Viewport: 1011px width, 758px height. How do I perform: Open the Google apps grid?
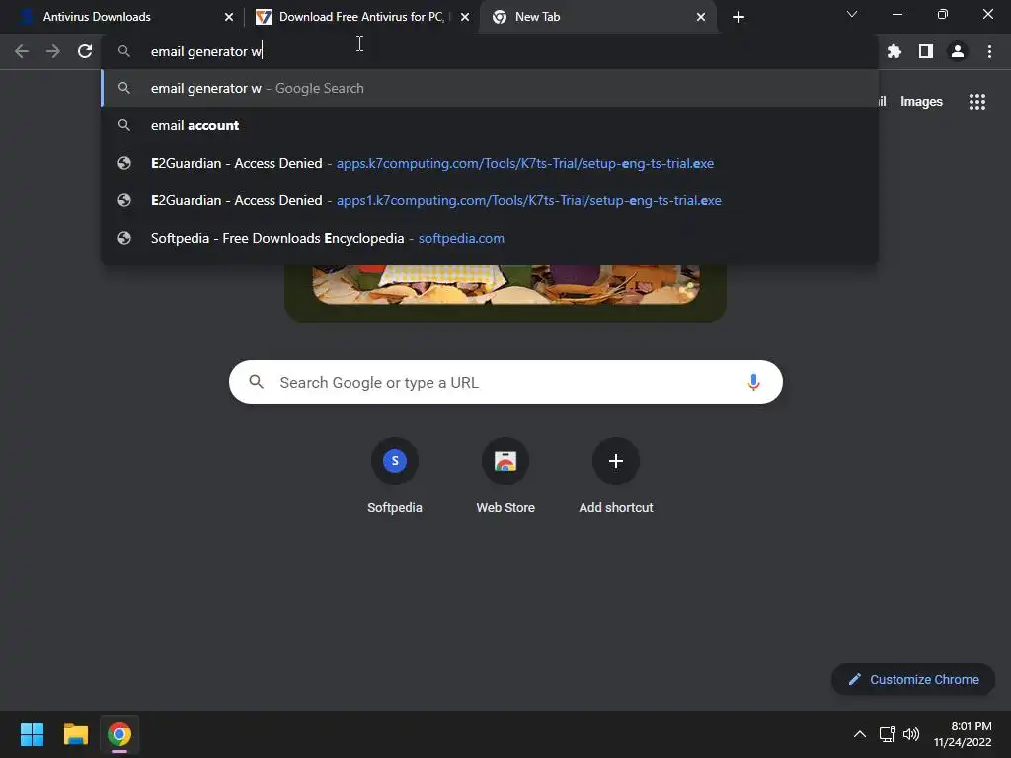[976, 102]
